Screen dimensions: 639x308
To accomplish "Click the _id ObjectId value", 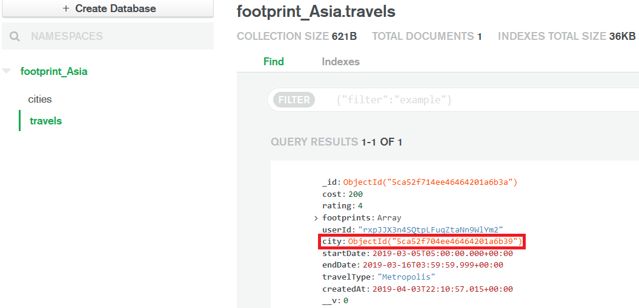I will (430, 182).
